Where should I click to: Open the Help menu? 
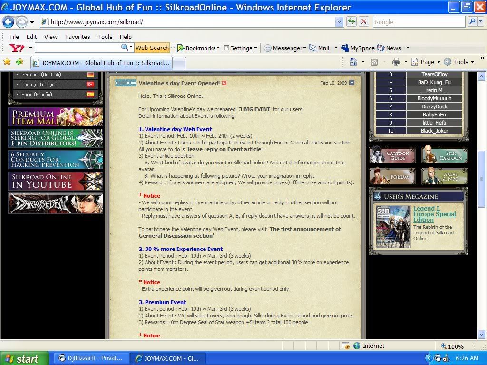pos(126,37)
